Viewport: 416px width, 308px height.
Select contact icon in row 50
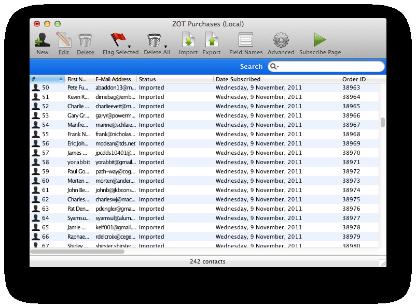click(36, 87)
